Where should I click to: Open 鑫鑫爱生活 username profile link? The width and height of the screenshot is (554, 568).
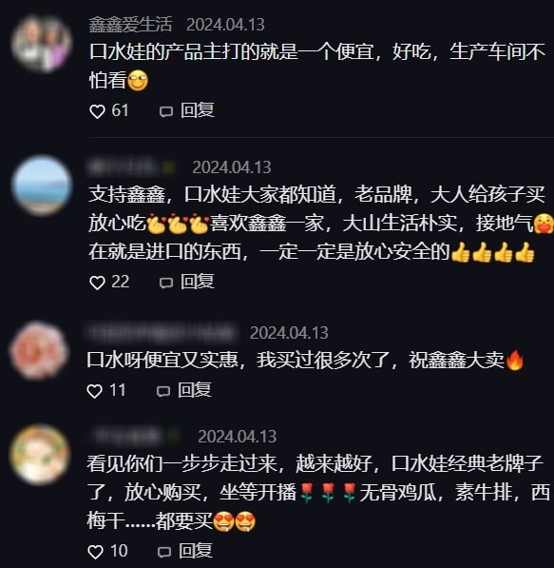(x=130, y=25)
